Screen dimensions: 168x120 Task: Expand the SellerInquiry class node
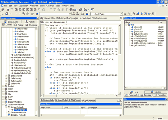pos(6,78)
